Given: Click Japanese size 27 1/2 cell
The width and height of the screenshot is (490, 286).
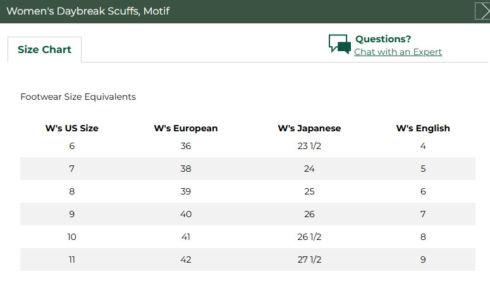Looking at the screenshot, I should (309, 260).
